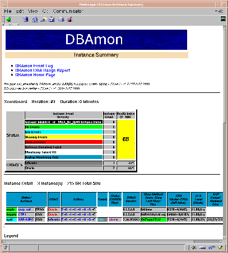Open the Edit menu
Screen dimensions: 228x253
(x=20, y=11)
